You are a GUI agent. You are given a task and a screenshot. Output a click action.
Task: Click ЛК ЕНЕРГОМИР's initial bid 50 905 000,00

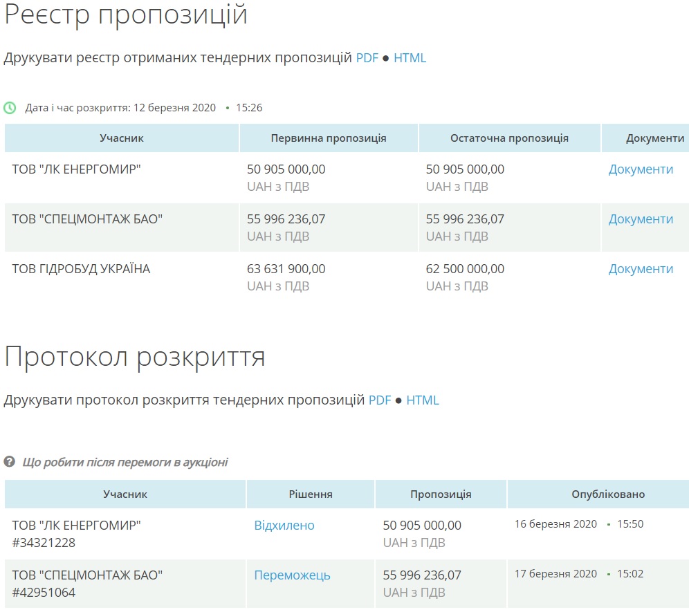pyautogui.click(x=286, y=169)
